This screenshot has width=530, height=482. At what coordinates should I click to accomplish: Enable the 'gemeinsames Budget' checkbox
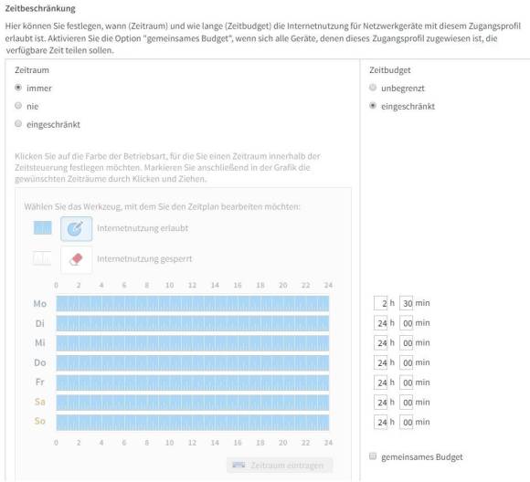pyautogui.click(x=373, y=456)
